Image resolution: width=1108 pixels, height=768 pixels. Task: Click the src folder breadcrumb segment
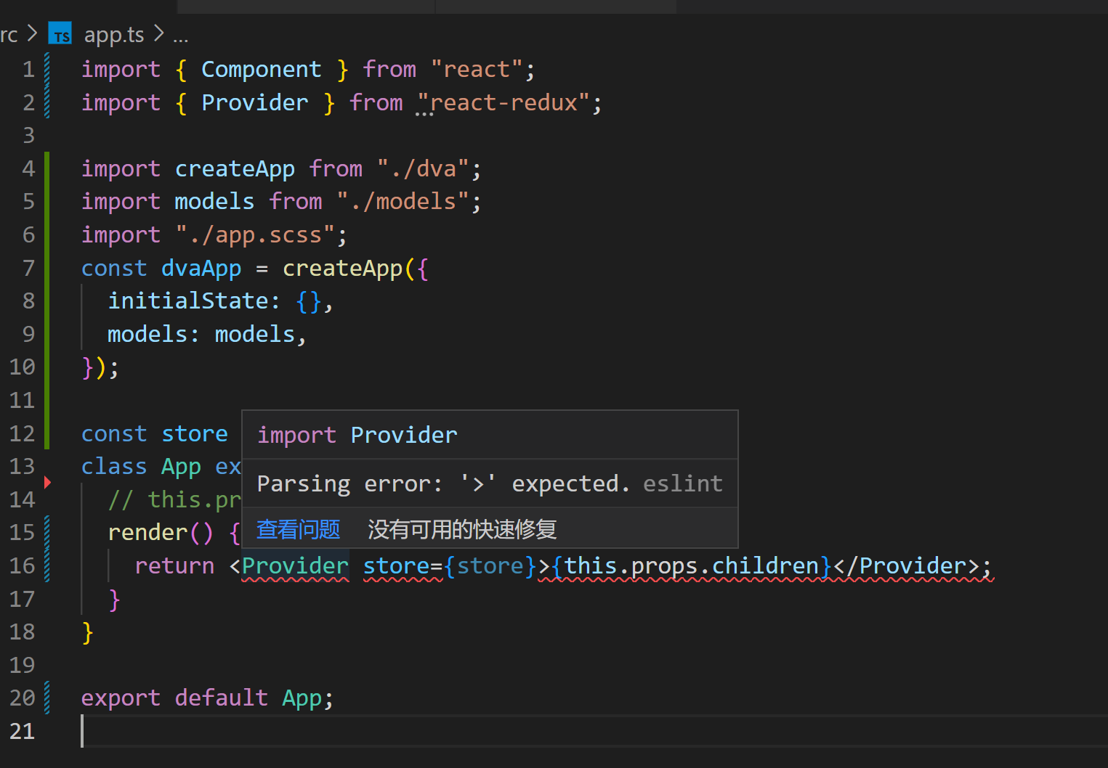tap(9, 34)
